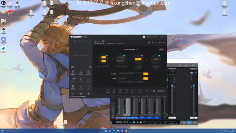Toggle Solo (S) on the main mixer channel
Image resolution: width=236 pixels, height=133 pixels.
pos(174,80)
